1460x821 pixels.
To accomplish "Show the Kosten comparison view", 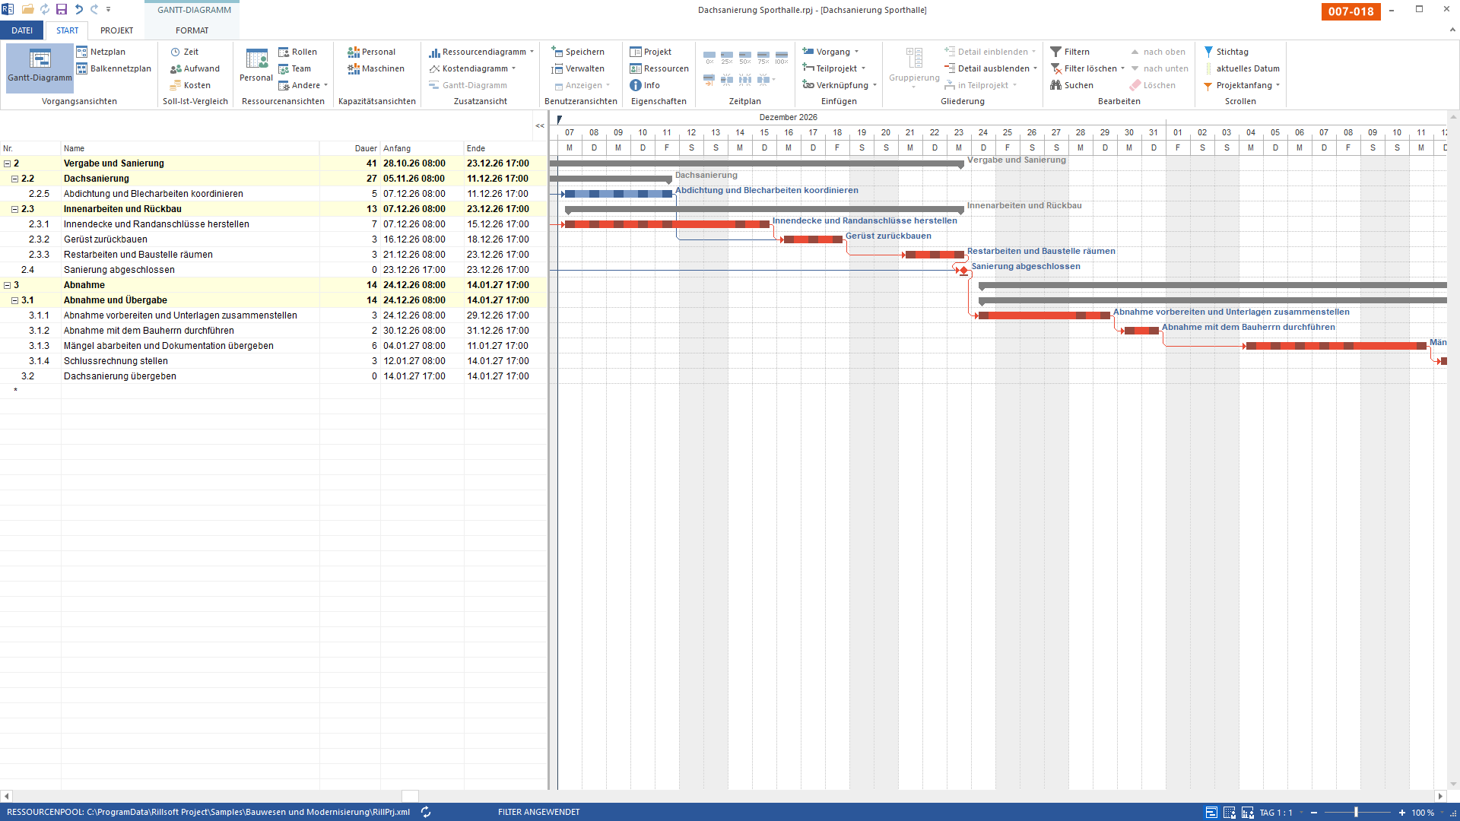I will (190, 85).
